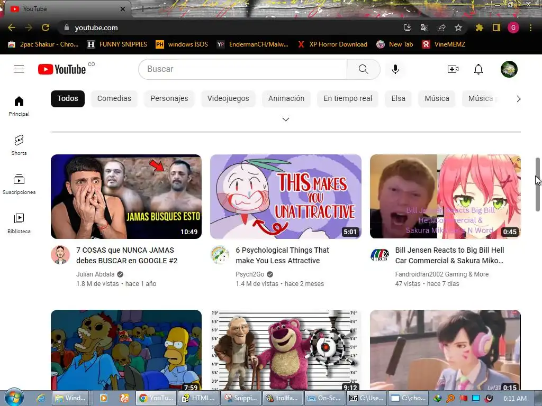The height and width of the screenshot is (406, 542).
Task: Select the Todos filter chip
Action: click(68, 99)
